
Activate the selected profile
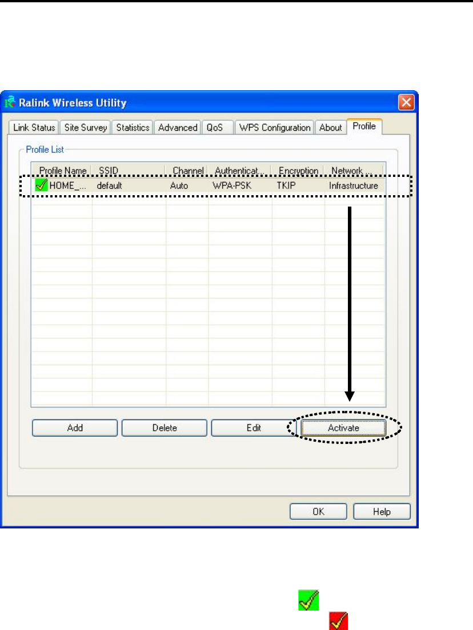(x=343, y=428)
